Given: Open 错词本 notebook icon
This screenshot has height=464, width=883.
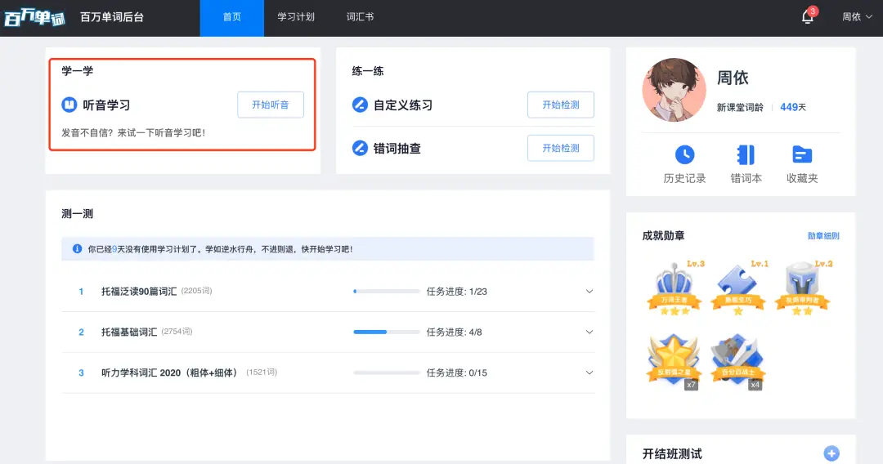Looking at the screenshot, I should [746, 154].
